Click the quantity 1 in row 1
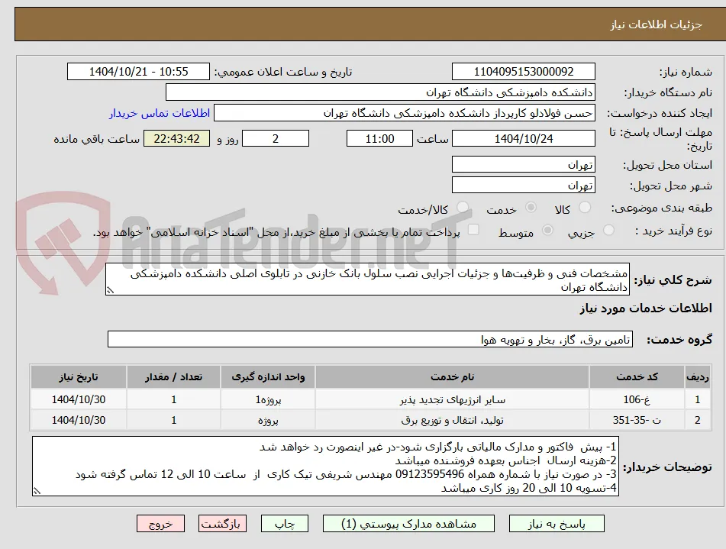 coord(173,399)
